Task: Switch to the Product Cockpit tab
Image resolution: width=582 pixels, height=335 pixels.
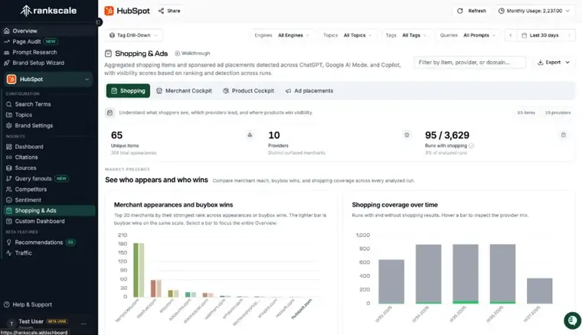Action: click(248, 91)
